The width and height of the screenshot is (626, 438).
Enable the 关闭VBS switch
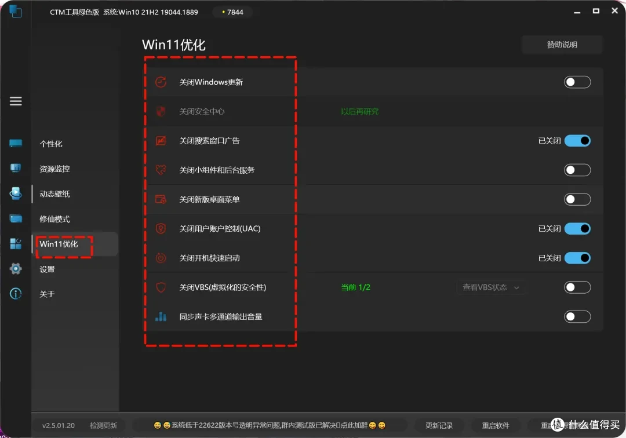[577, 287]
